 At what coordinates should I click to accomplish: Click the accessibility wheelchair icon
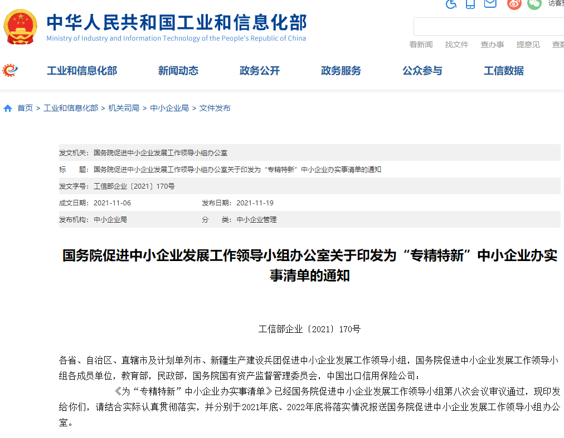point(451,4)
